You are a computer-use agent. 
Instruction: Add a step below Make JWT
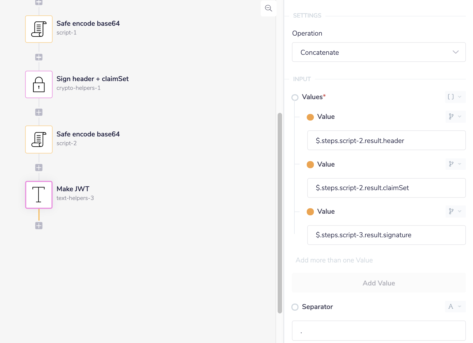point(39,226)
